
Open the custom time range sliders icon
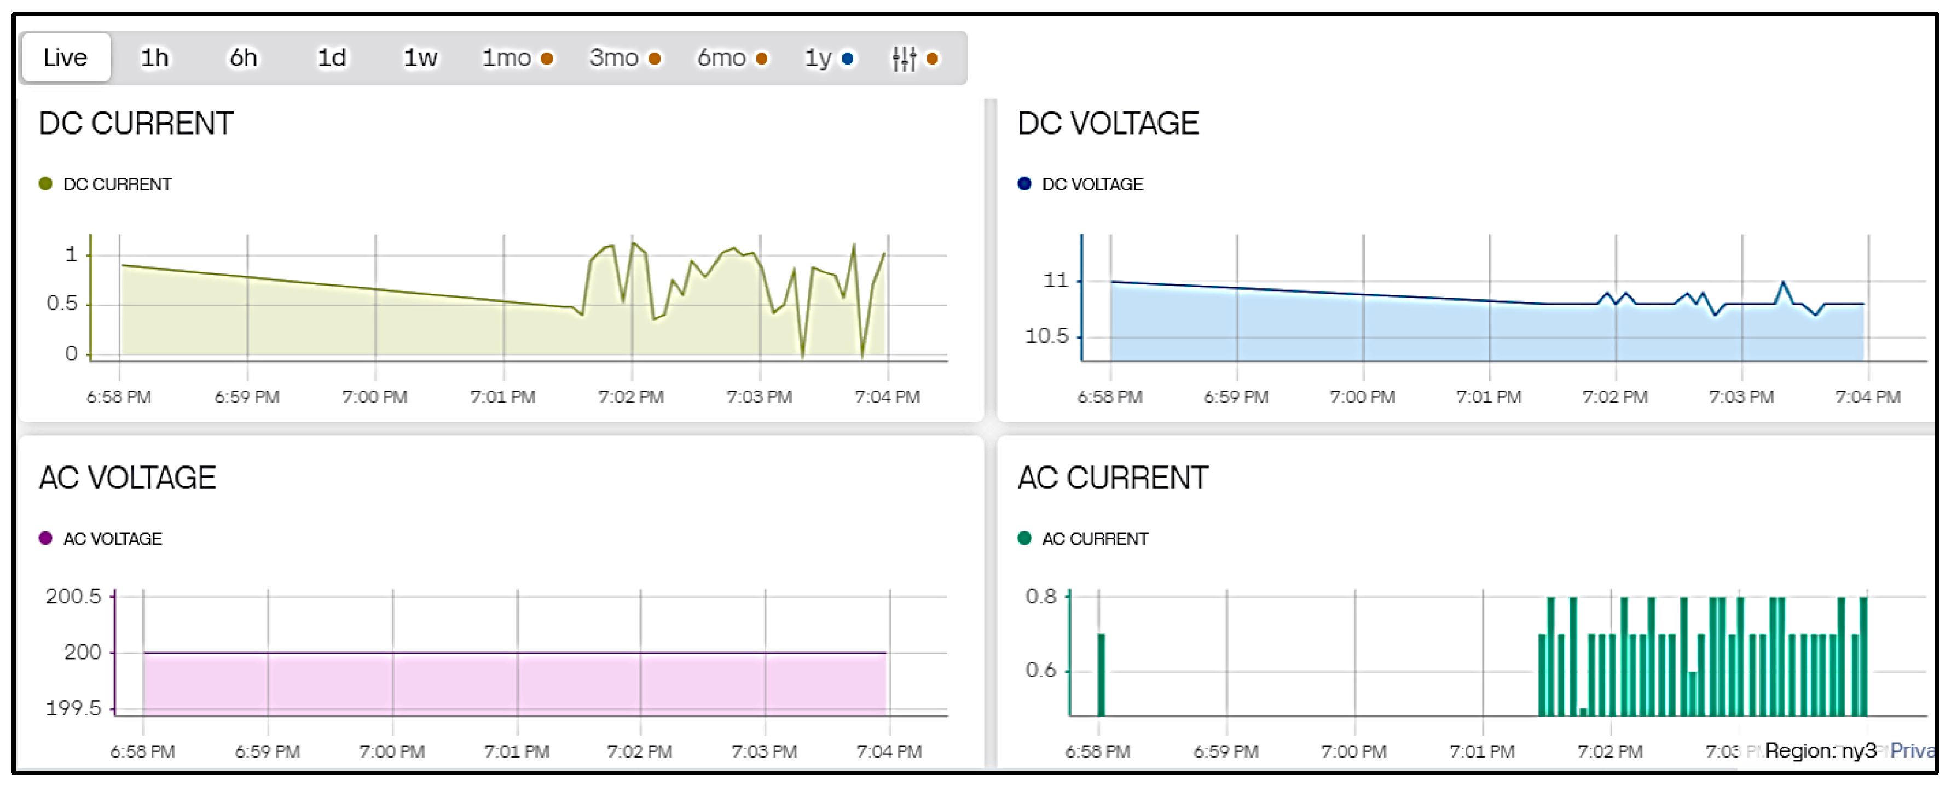pos(904,59)
